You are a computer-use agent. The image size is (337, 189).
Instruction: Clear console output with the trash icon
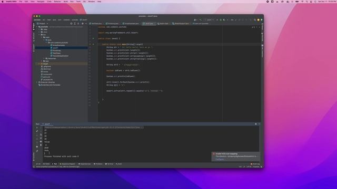tap(41, 145)
